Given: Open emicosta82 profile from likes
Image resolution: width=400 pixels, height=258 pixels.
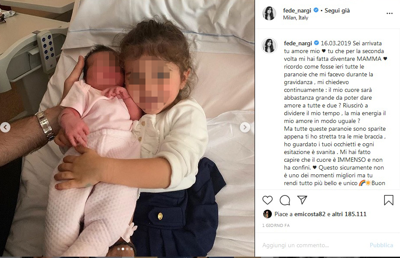Looking at the screenshot, I should (310, 214).
